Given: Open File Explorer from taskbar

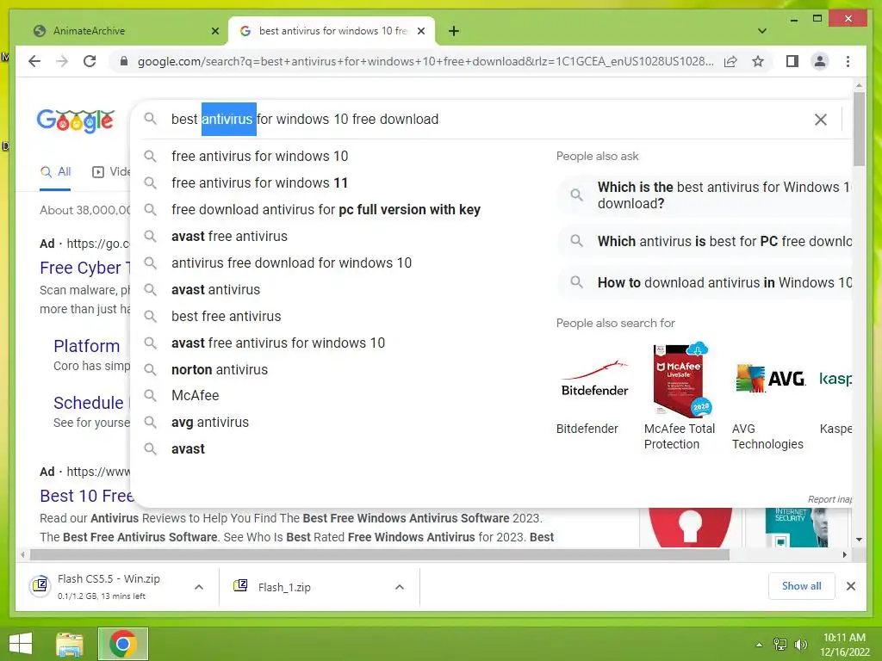Looking at the screenshot, I should [x=70, y=644].
